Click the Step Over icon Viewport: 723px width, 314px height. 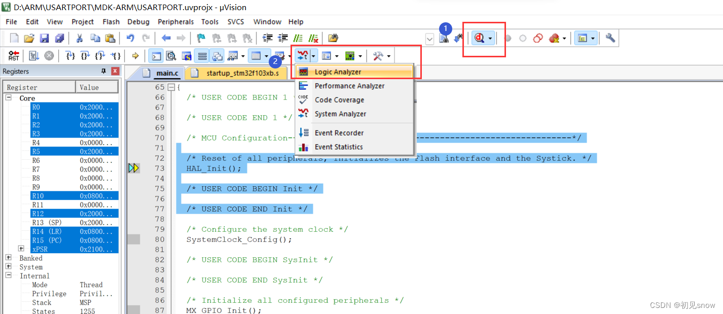(85, 56)
